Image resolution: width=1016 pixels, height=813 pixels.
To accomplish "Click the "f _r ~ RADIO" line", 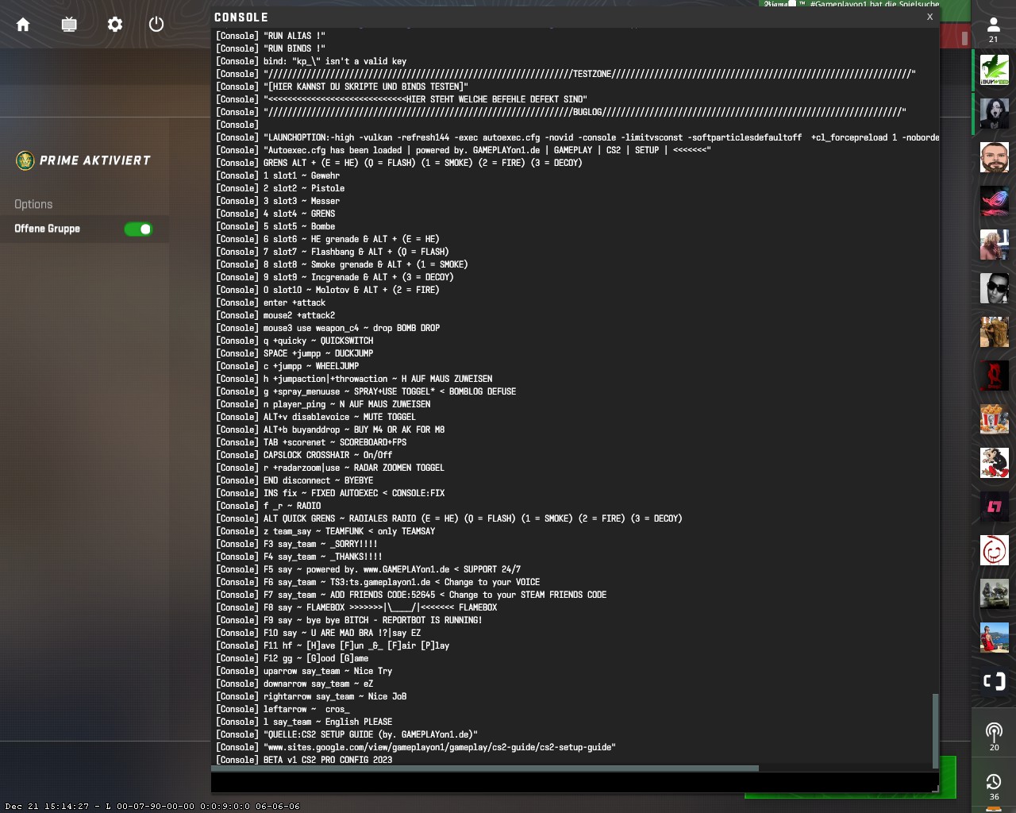I will (x=268, y=506).
